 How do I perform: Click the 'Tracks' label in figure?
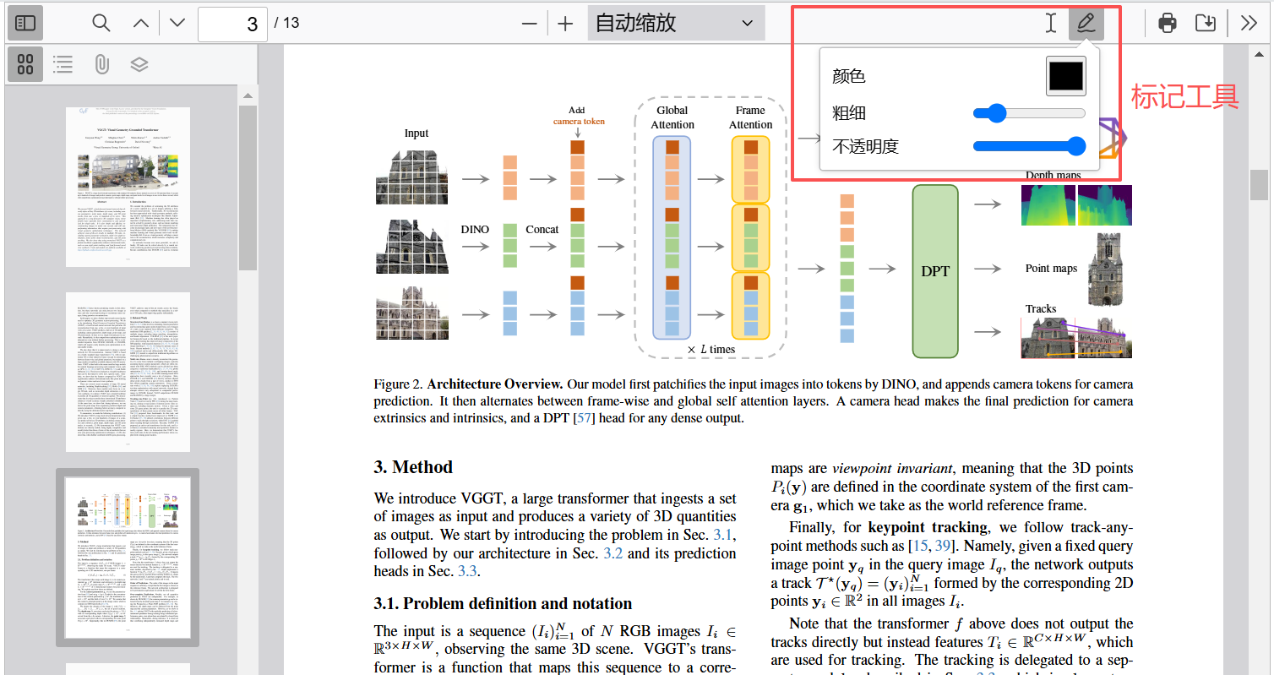click(x=1041, y=308)
